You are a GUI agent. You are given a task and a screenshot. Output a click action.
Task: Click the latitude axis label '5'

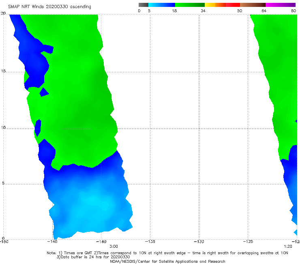pos(3,183)
